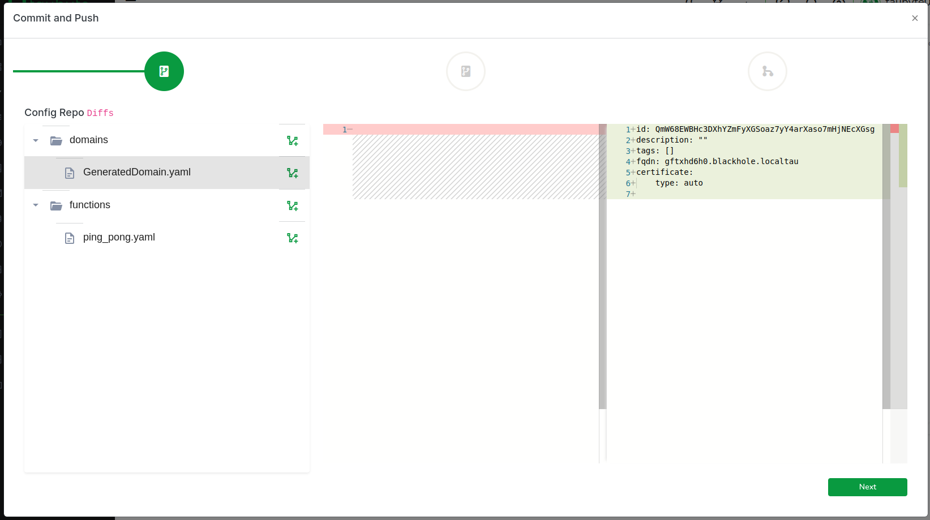
Task: Collapse the functions folder arrow
Action: (36, 205)
